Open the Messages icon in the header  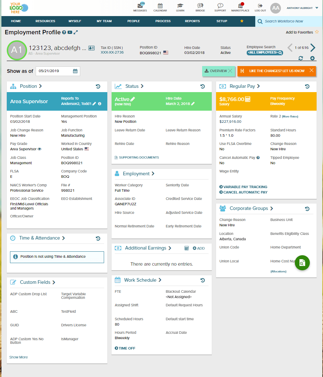140,6
